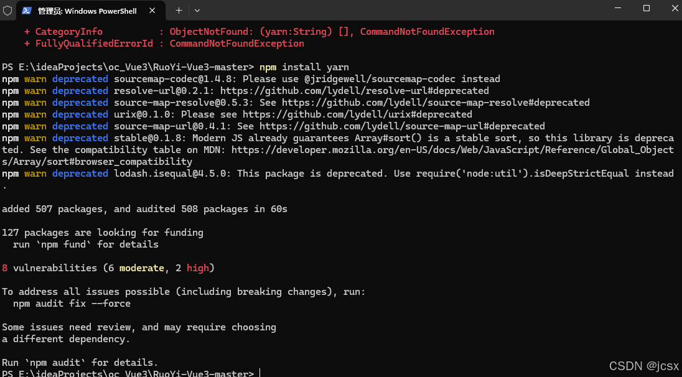Open a new tab with the plus icon
This screenshot has width=682, height=377.
click(x=178, y=10)
